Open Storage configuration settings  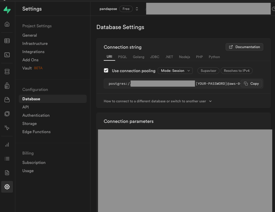click(x=29, y=124)
